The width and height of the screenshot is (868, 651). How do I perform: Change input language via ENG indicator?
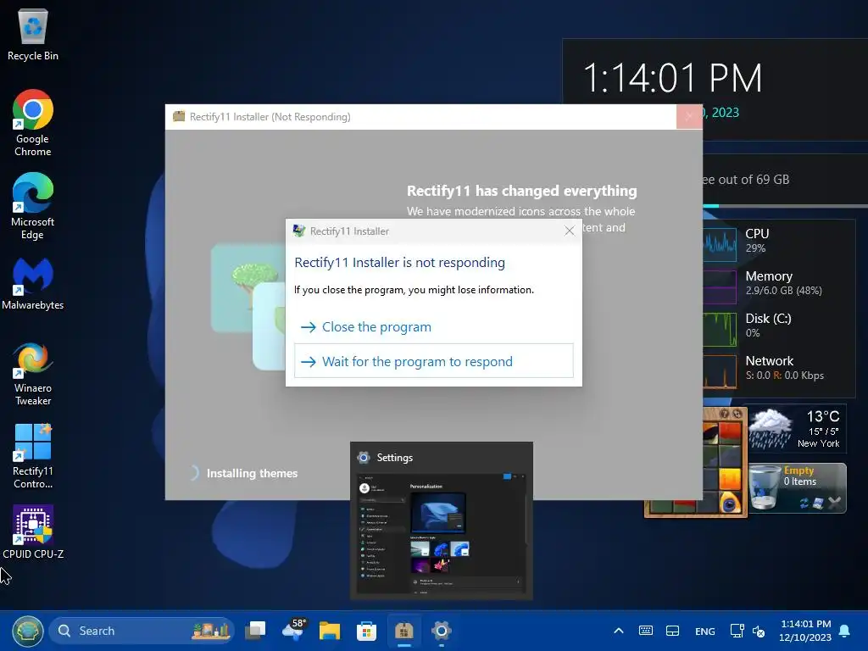(704, 631)
